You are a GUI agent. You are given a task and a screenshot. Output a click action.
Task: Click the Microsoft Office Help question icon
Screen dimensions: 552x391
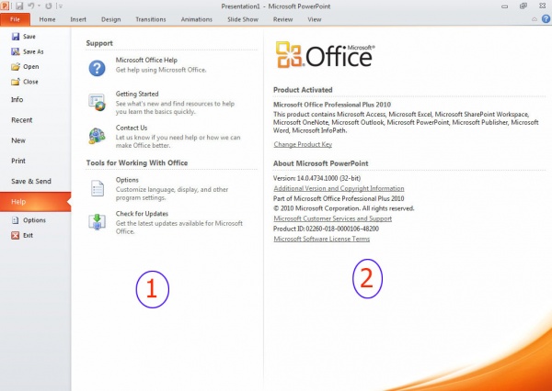click(x=97, y=68)
